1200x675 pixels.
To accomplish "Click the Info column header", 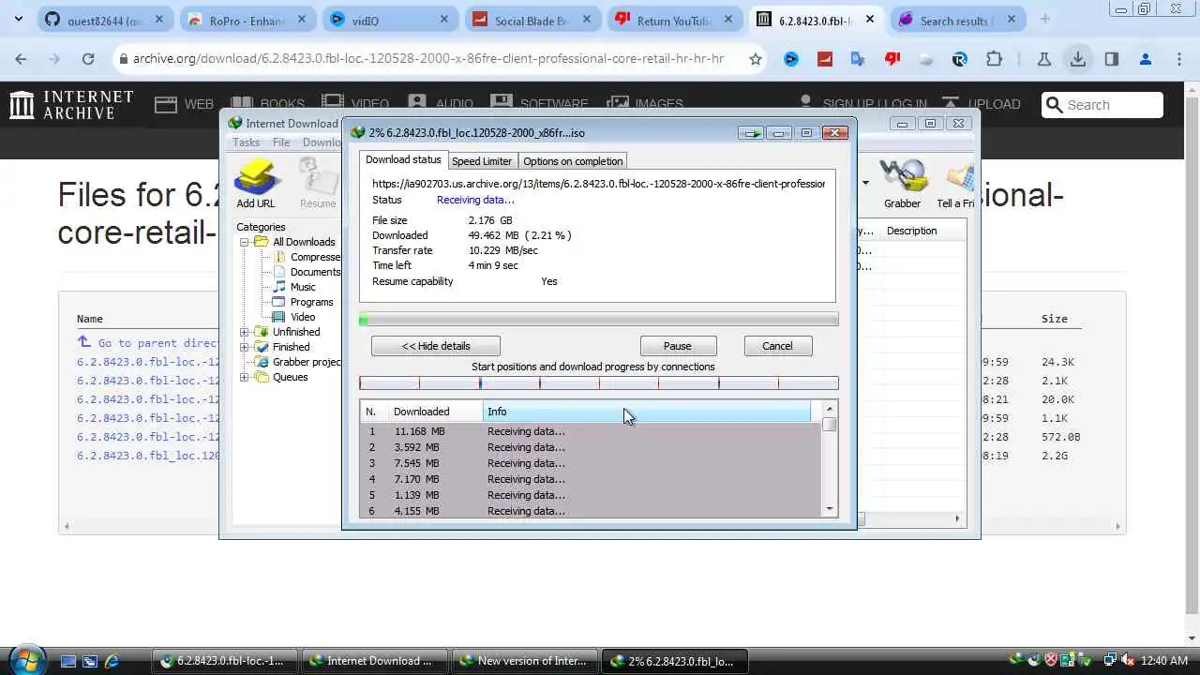I will 647,412.
